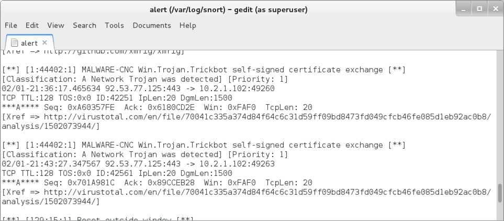Click the second virustotal.com Xref URL
The image size is (504, 221).
click(246, 197)
